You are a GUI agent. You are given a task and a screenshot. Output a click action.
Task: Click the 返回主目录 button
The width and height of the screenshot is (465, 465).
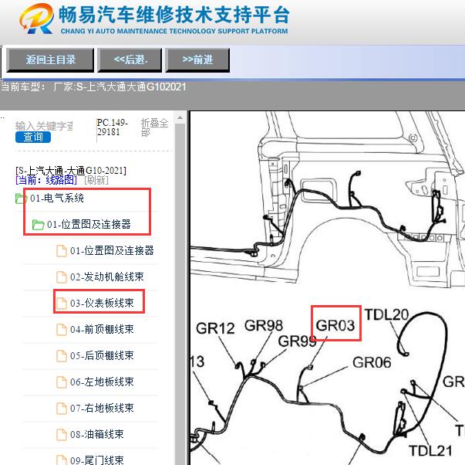click(x=50, y=60)
